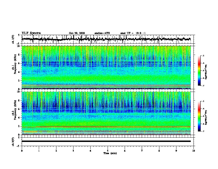This screenshot has height=169, width=218.
Task: Click the "4" frequency tick of ch.1 spectrogram
Action: [19, 72]
